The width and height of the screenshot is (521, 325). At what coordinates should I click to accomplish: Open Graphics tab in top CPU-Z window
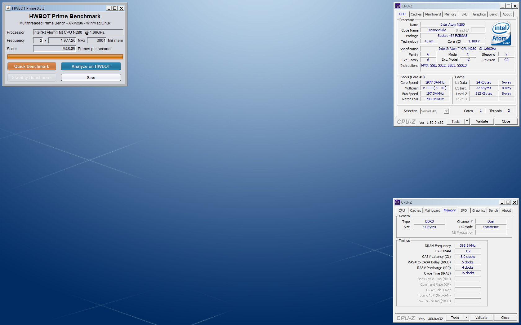tap(479, 14)
